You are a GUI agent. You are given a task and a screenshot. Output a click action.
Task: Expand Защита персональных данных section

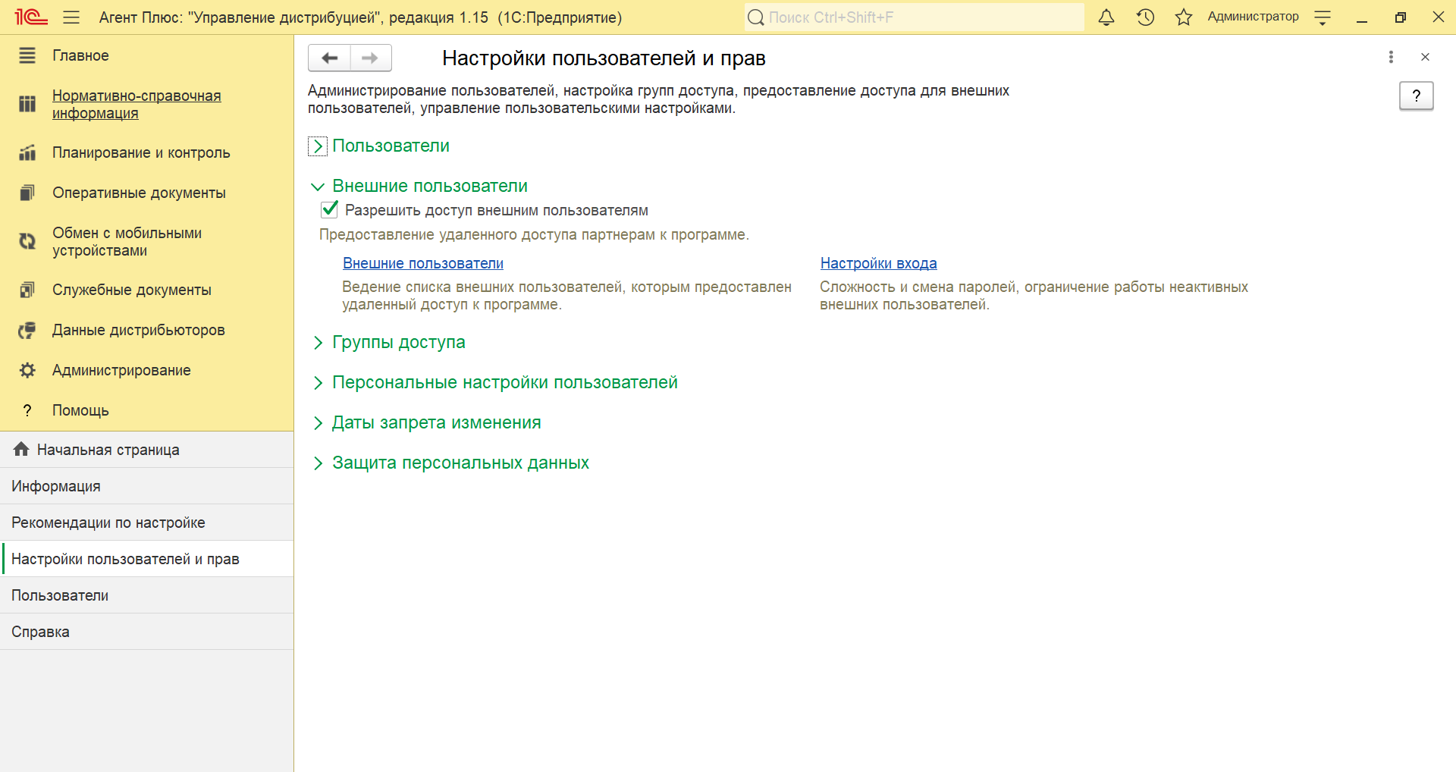(x=318, y=463)
